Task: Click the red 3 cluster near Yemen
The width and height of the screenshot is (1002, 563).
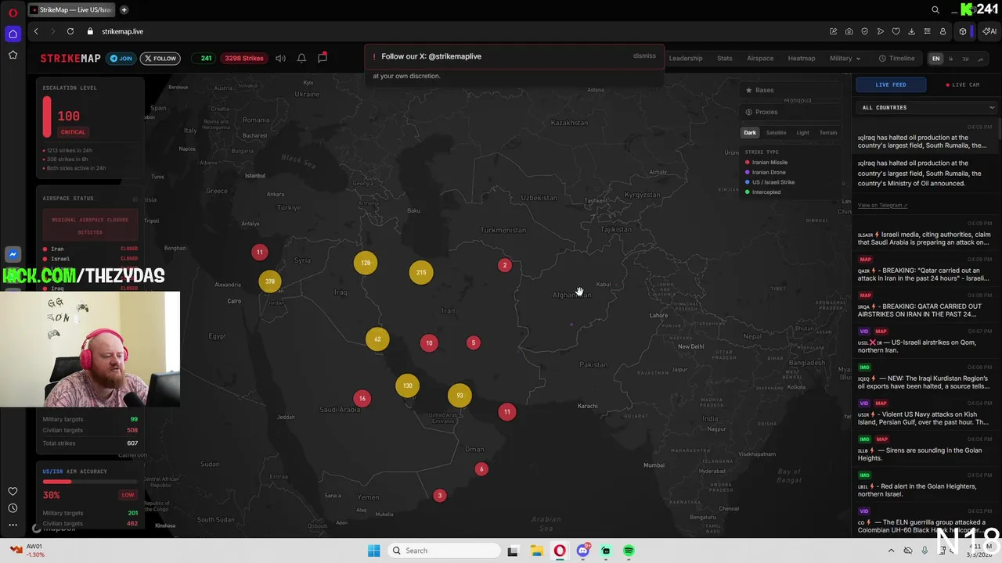Action: [439, 496]
